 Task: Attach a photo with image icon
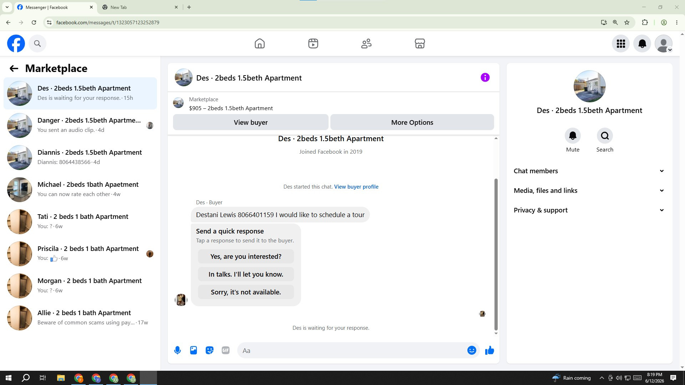pos(193,350)
